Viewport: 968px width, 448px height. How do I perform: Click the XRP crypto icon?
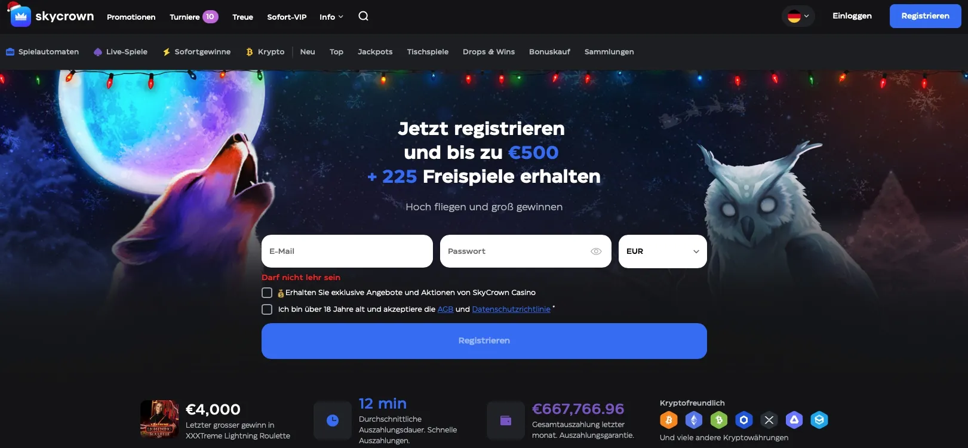click(x=769, y=420)
